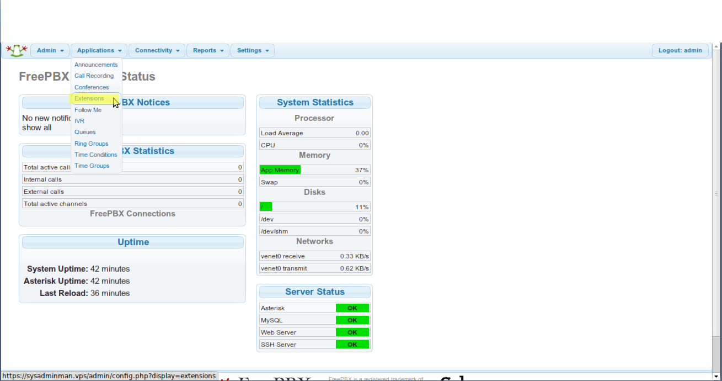
Task: Click the 'show all' notifications link
Action: click(35, 128)
